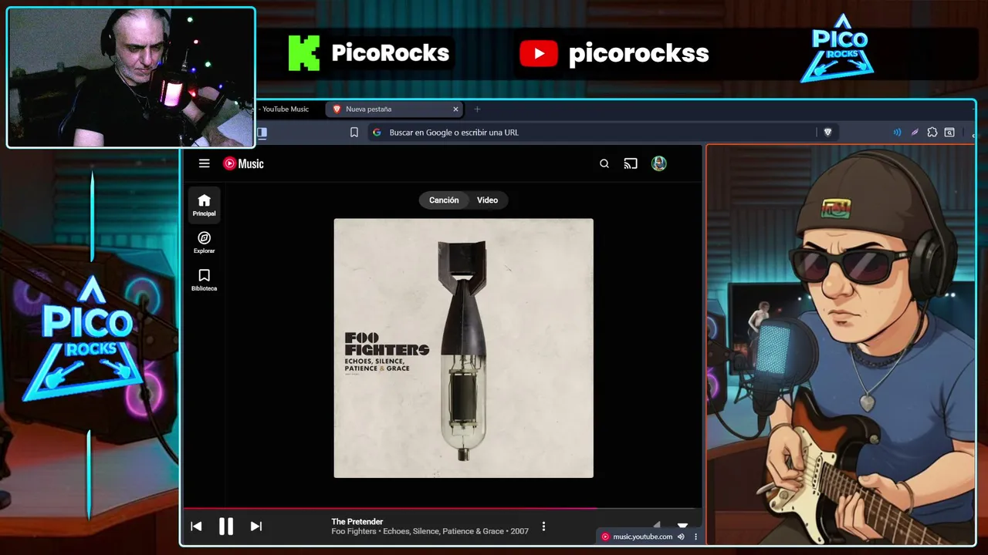The height and width of the screenshot is (555, 988).
Task: Open the media popup three-dot menu
Action: (695, 536)
